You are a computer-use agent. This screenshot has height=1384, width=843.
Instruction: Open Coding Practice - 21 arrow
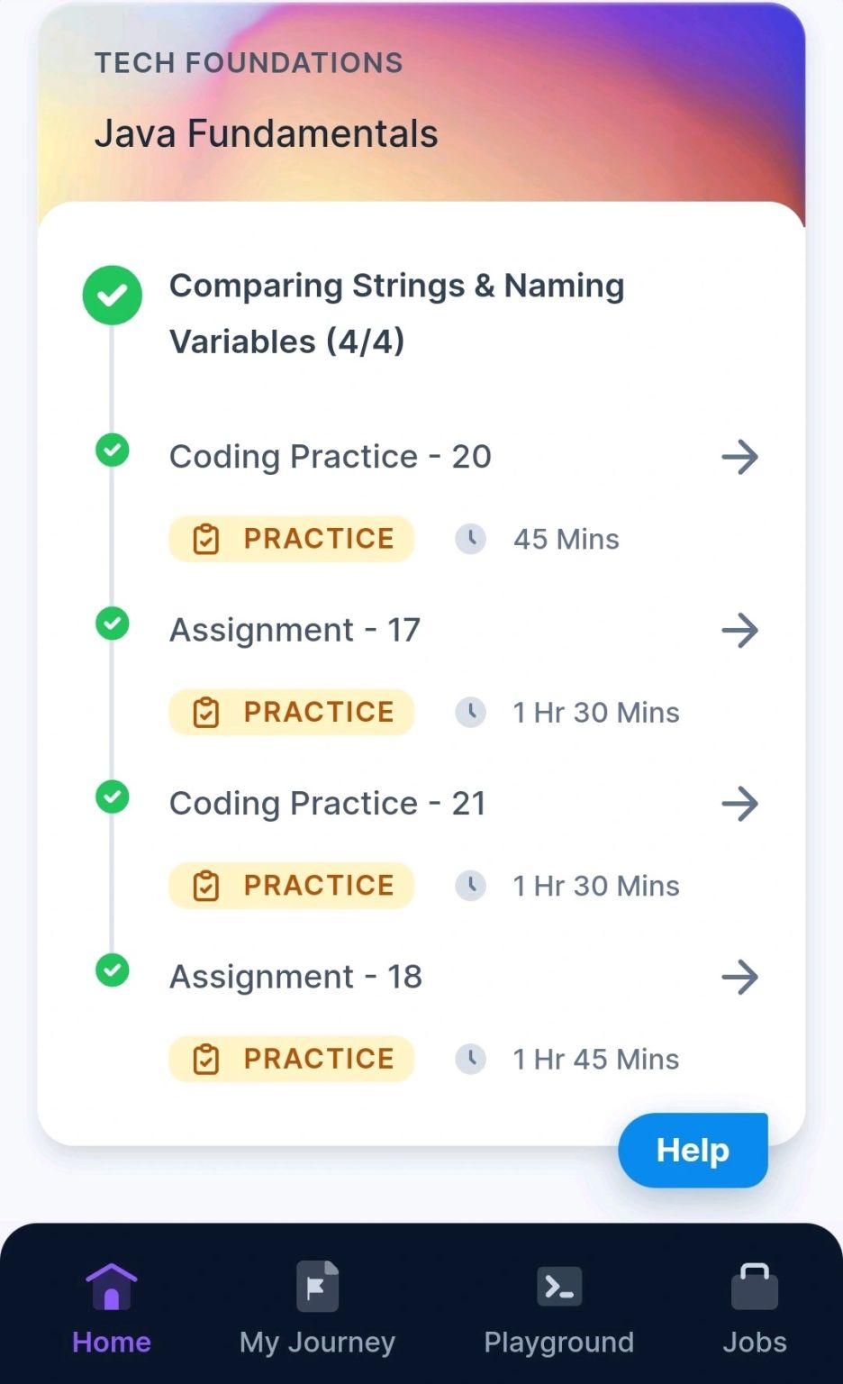pyautogui.click(x=740, y=804)
